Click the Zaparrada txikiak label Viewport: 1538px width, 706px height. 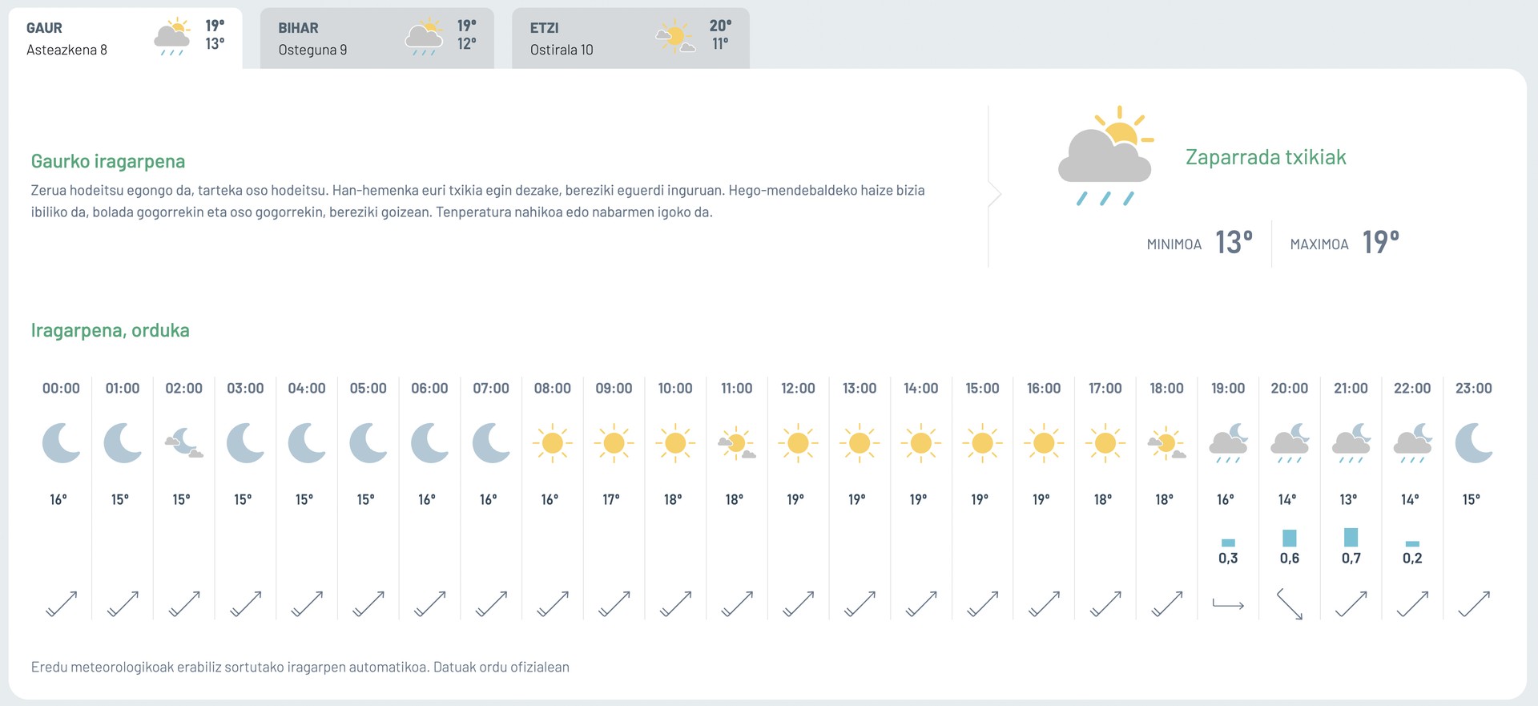pos(1266,157)
